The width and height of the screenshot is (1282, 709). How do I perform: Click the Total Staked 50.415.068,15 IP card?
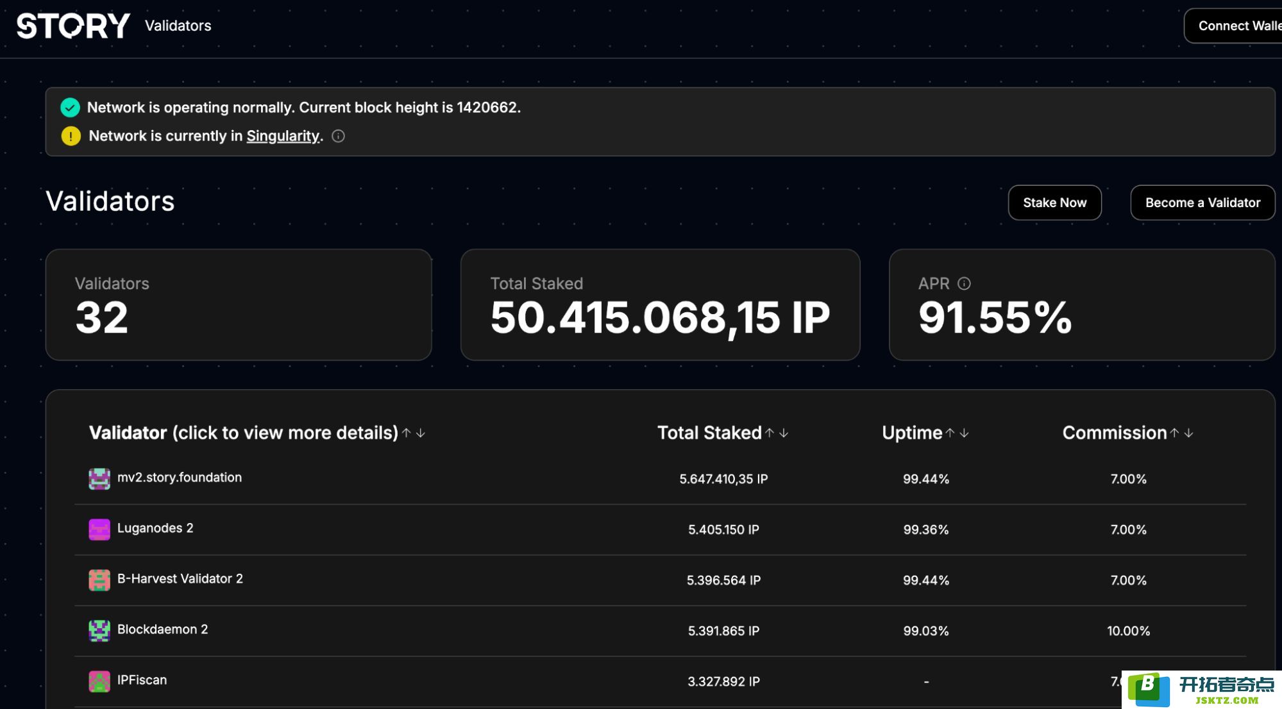click(x=660, y=304)
